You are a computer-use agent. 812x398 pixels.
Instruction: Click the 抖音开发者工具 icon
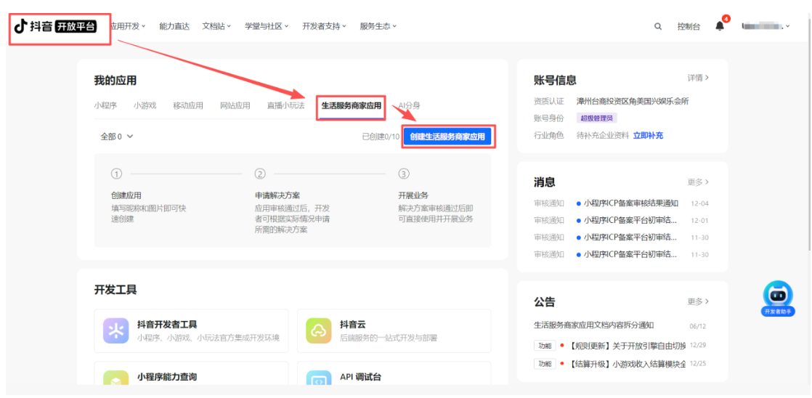[x=116, y=330]
